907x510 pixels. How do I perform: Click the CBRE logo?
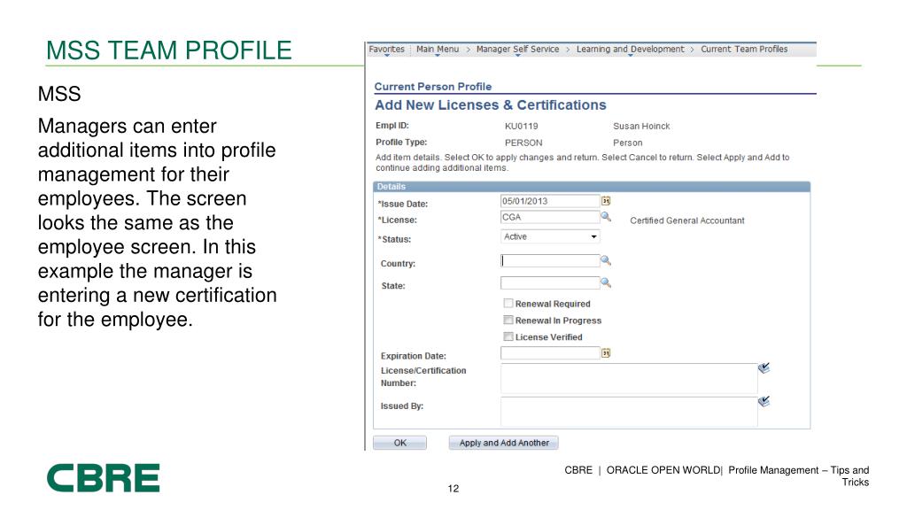pyautogui.click(x=103, y=478)
